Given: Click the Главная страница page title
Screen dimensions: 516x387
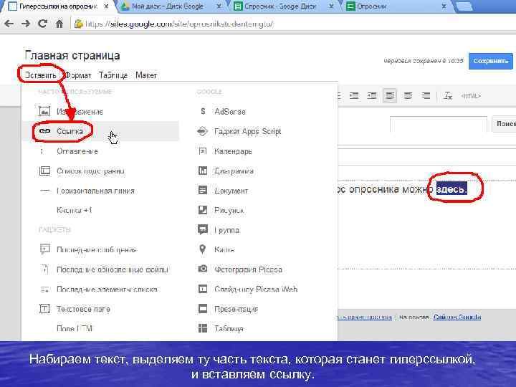Looking at the screenshot, I should coord(72,56).
